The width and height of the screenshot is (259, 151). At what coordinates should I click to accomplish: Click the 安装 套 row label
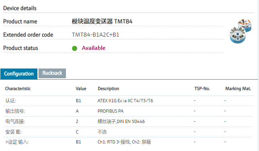tap(13, 132)
